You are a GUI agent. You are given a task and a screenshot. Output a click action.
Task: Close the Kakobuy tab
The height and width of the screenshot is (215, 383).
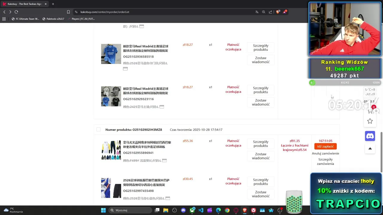coord(45,4)
